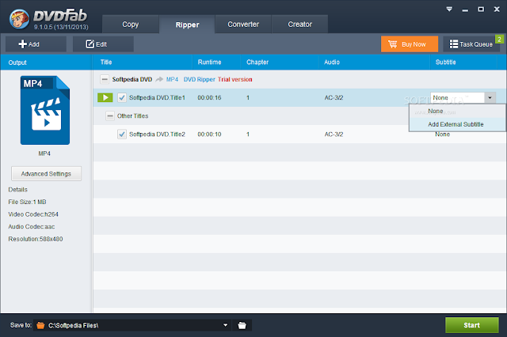Click the DVDFab mascot logo

coord(19,18)
